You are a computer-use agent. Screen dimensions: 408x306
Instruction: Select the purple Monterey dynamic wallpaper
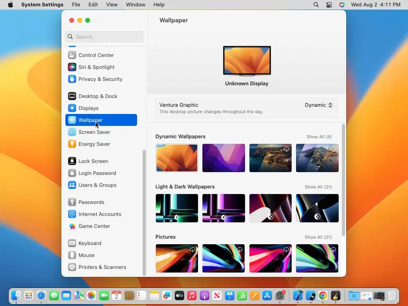[224, 158]
